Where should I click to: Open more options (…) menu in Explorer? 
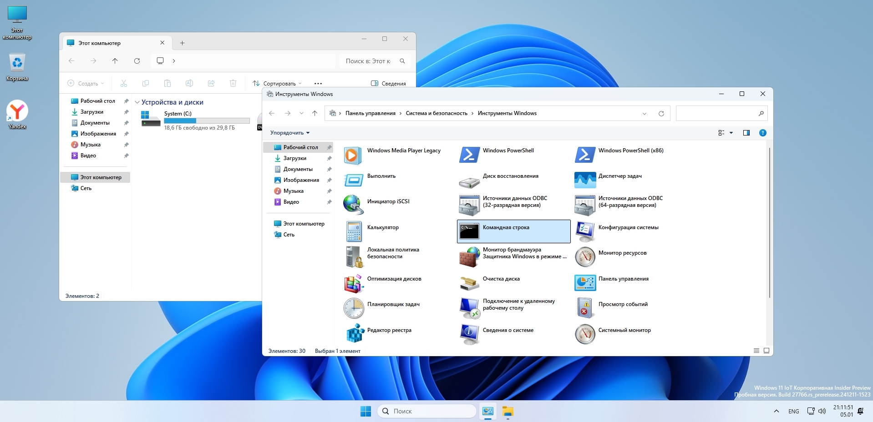[318, 83]
